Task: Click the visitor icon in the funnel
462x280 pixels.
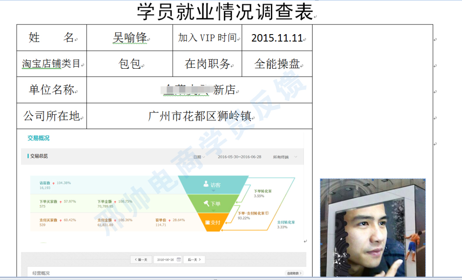Action: point(206,185)
